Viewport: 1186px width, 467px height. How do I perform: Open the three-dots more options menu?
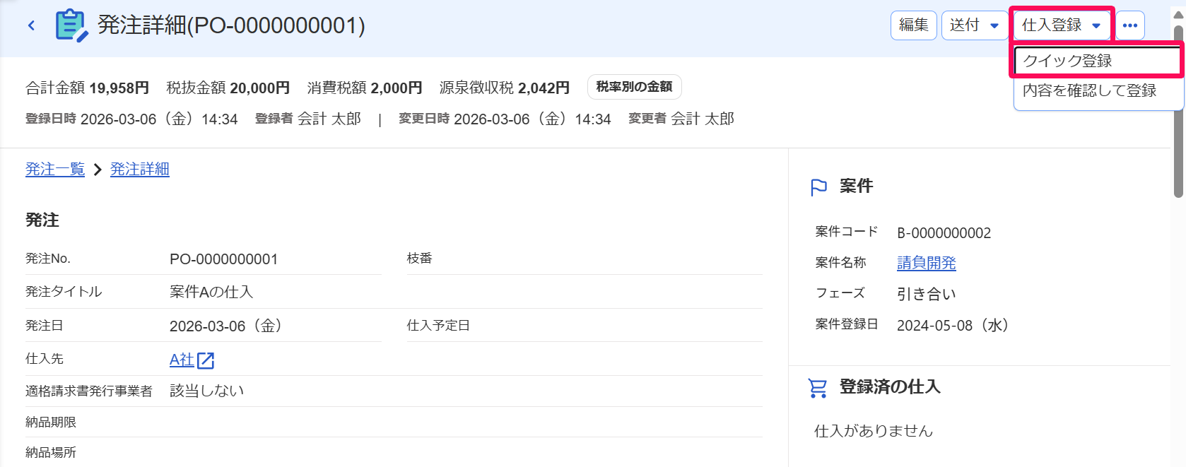pyautogui.click(x=1130, y=25)
